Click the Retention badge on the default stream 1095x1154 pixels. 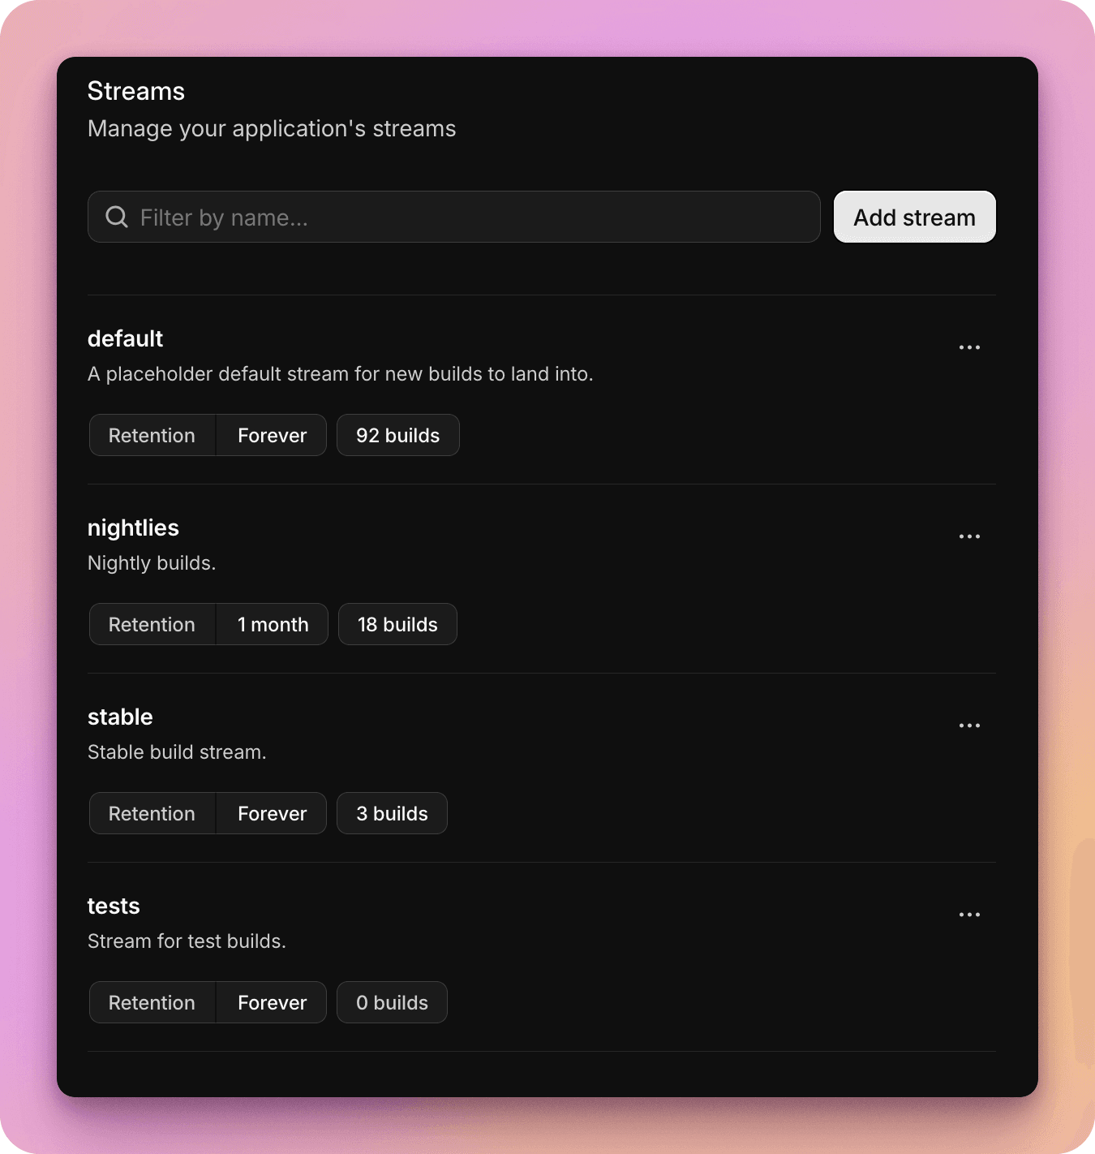(x=152, y=435)
